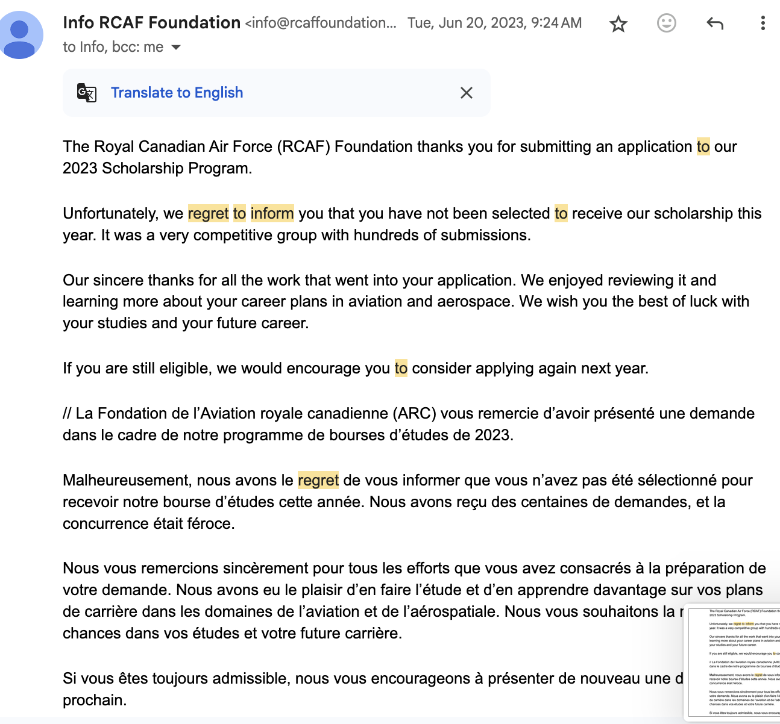Dismiss the Translate to English banner

click(x=466, y=93)
